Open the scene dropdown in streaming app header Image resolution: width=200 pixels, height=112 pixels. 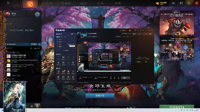click(x=59, y=34)
